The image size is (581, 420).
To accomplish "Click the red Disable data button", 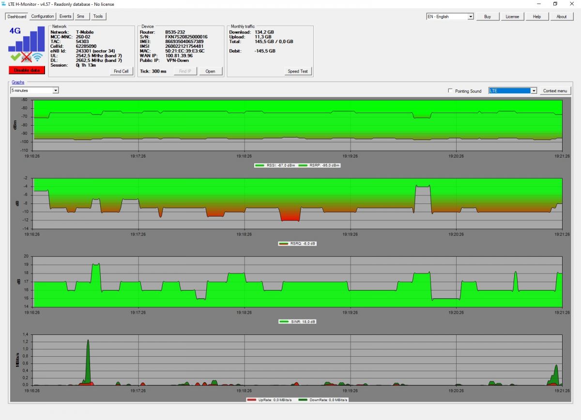I will click(27, 70).
